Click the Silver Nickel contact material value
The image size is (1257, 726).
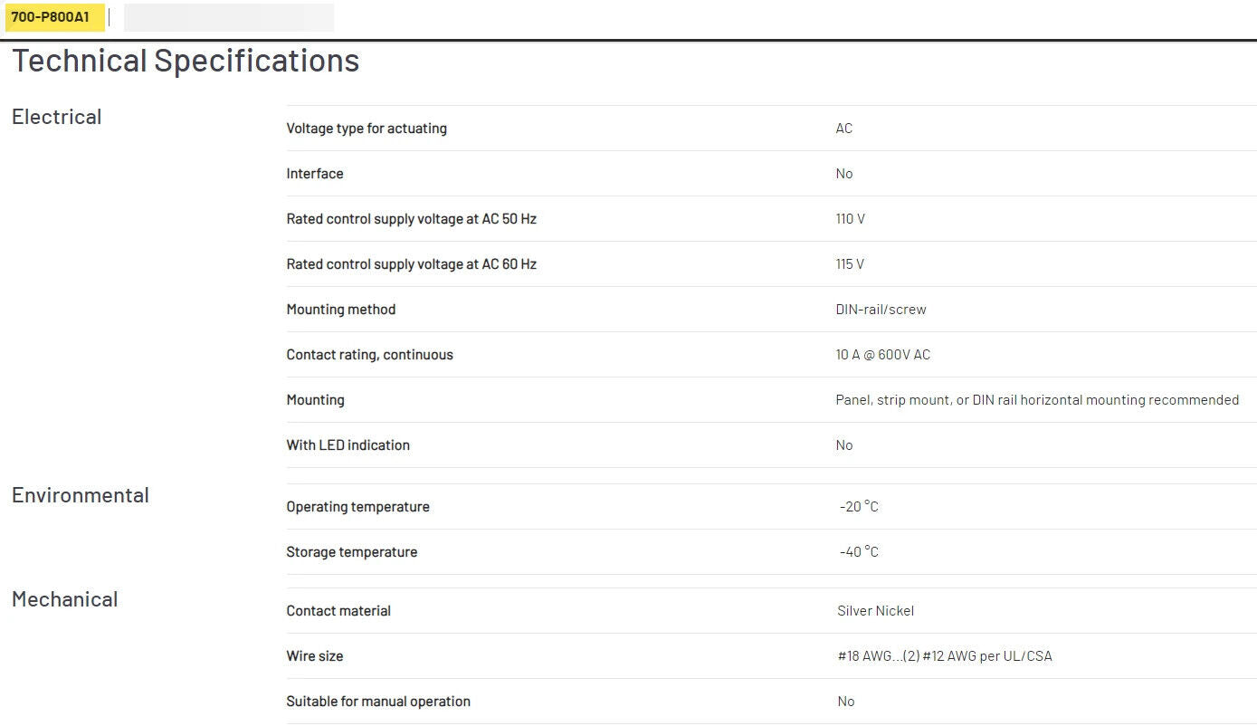pos(875,611)
